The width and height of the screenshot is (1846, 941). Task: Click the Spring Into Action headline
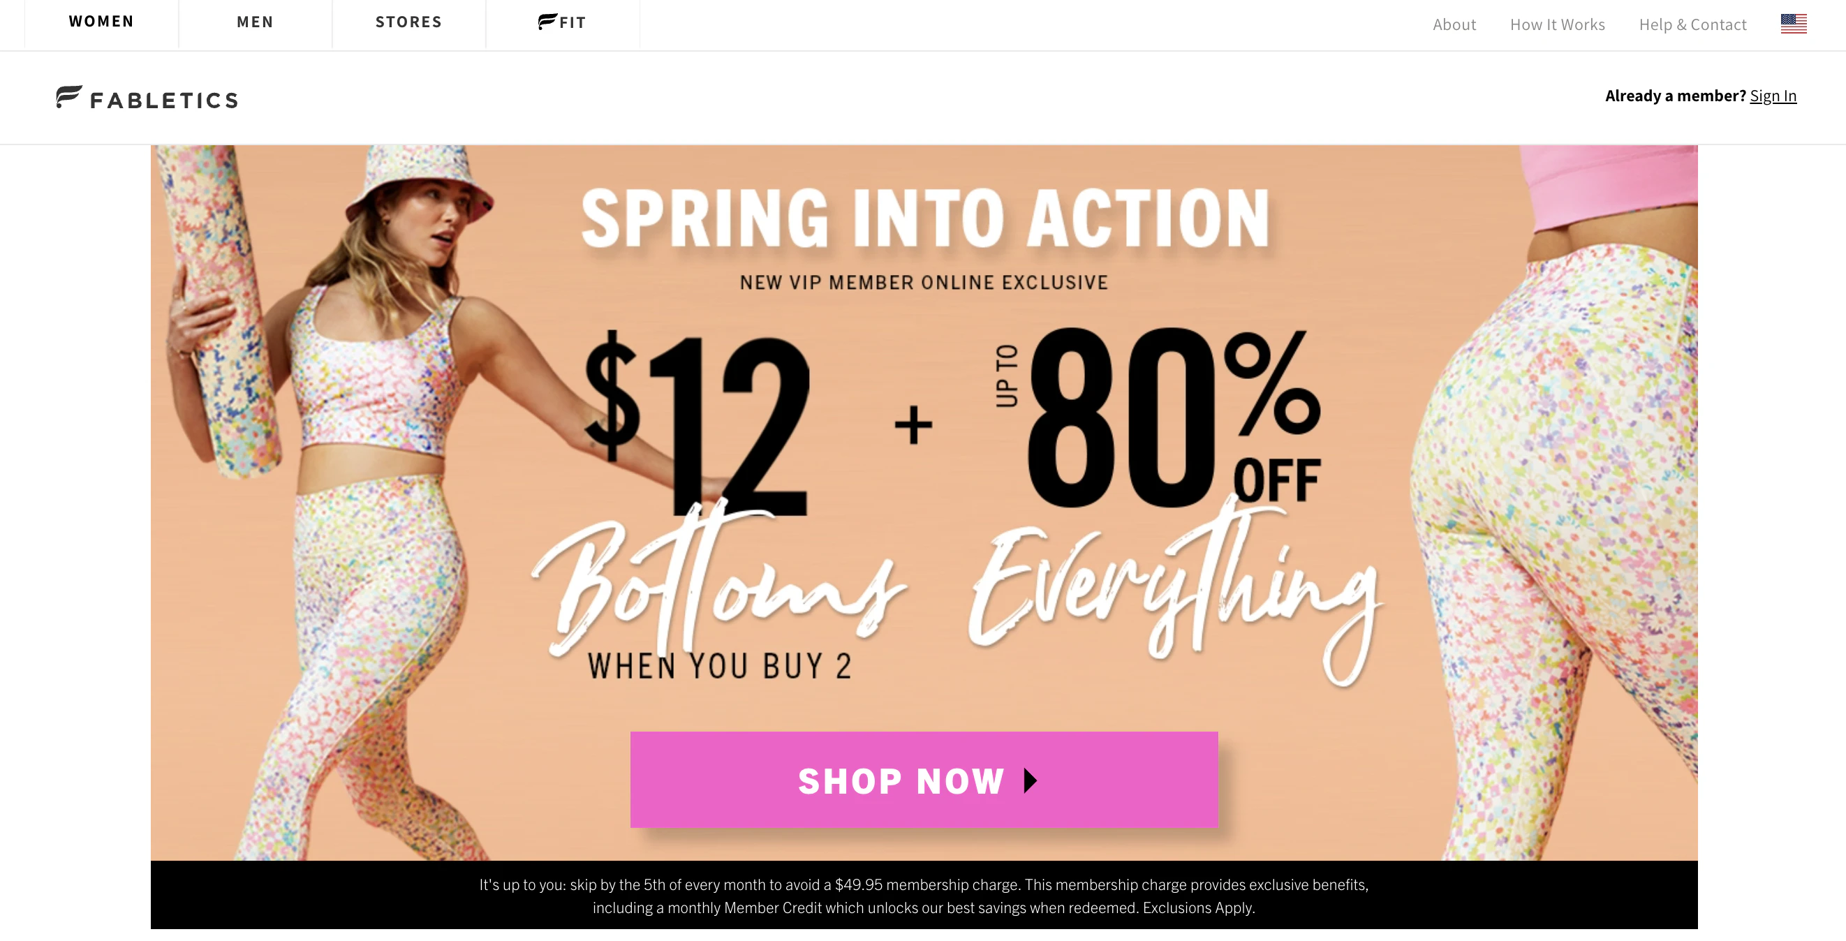coord(925,218)
